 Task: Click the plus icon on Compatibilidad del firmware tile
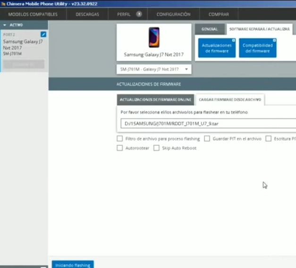(x=274, y=40)
